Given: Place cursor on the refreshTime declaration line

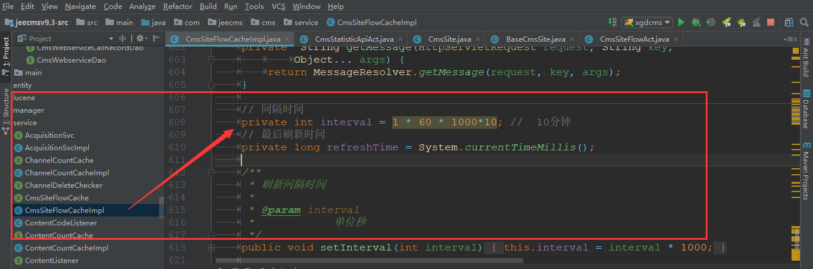Looking at the screenshot, I should 417,147.
